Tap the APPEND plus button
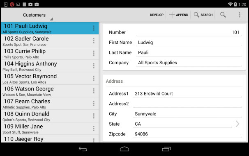Viewport: 249px width, 156px height. coord(178,15)
